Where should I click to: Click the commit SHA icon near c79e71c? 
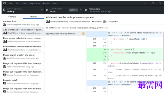coord(93,22)
